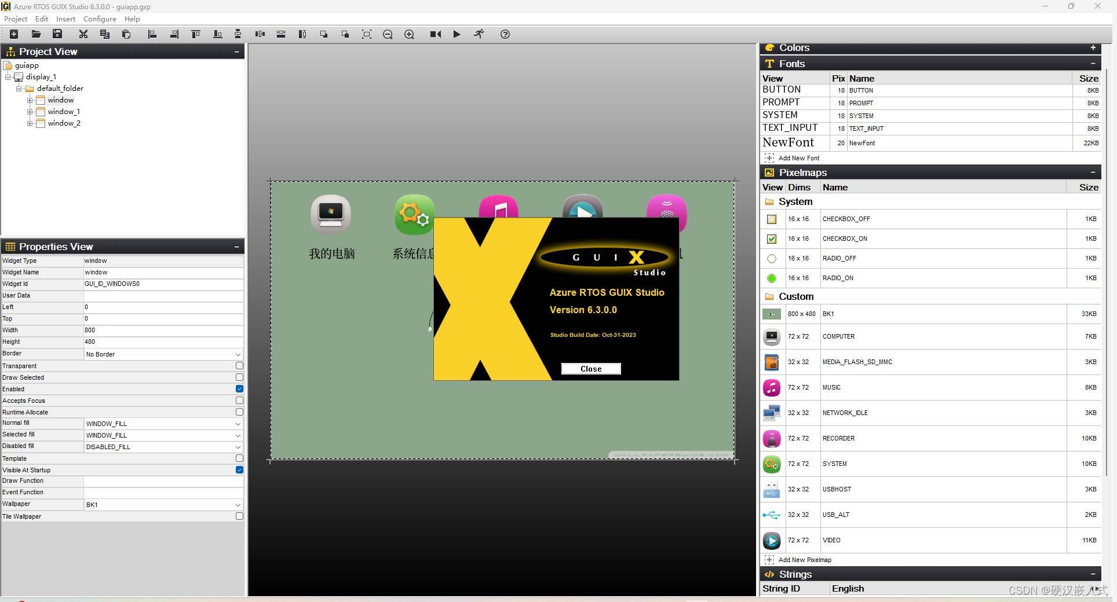1117x602 pixels.
Task: Open the Configure menu
Action: tap(100, 19)
